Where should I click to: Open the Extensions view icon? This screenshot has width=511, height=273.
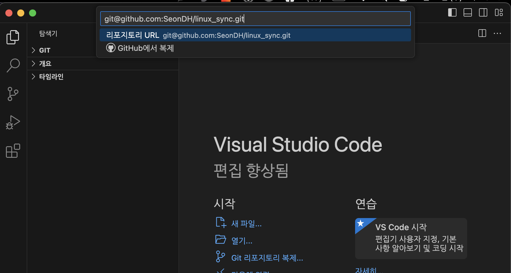pyautogui.click(x=13, y=151)
